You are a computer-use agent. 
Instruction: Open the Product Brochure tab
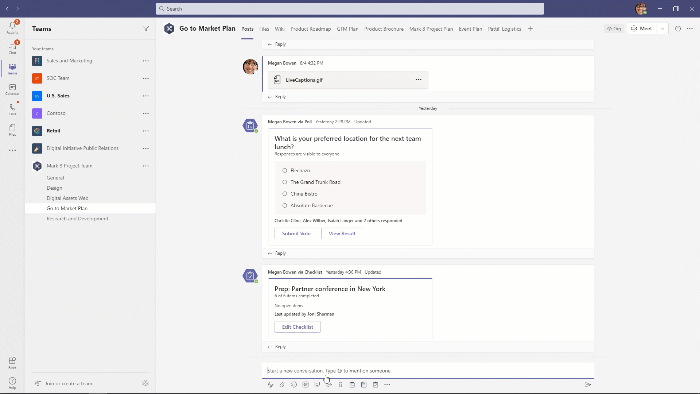pyautogui.click(x=384, y=29)
